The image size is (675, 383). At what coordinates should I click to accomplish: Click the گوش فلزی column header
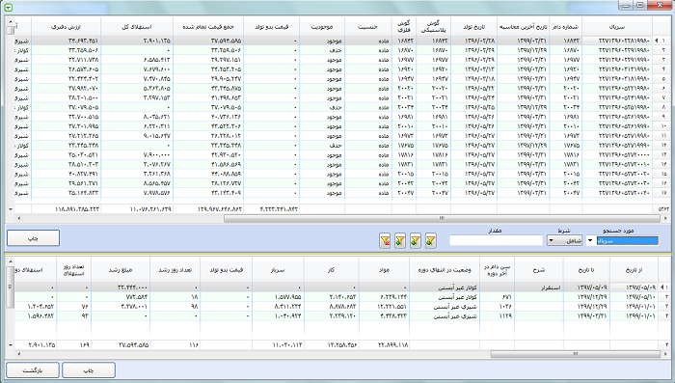pyautogui.click(x=403, y=27)
